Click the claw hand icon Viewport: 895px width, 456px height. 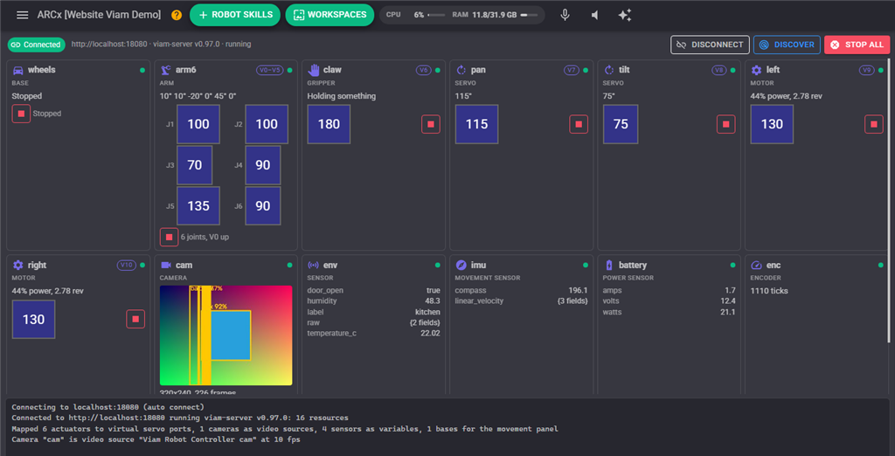click(x=314, y=70)
